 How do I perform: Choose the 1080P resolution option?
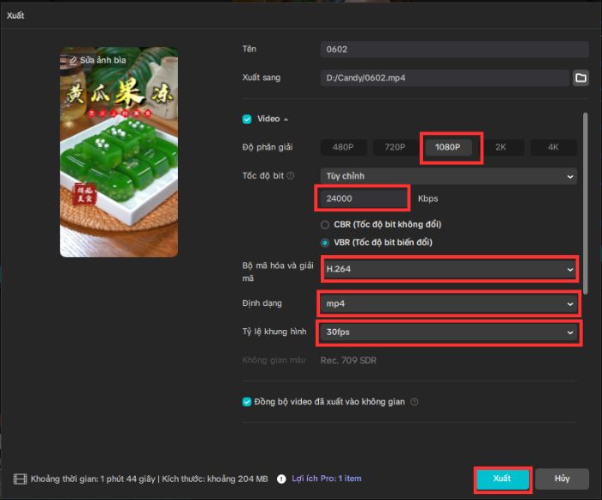click(x=447, y=147)
